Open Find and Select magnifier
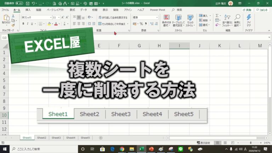 coord(237,21)
